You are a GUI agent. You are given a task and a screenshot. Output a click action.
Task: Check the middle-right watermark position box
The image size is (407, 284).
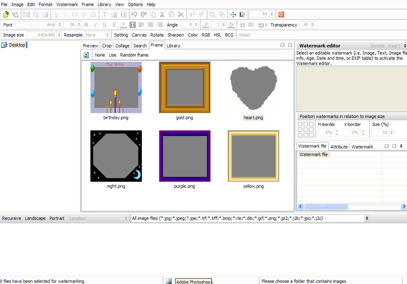[311, 130]
